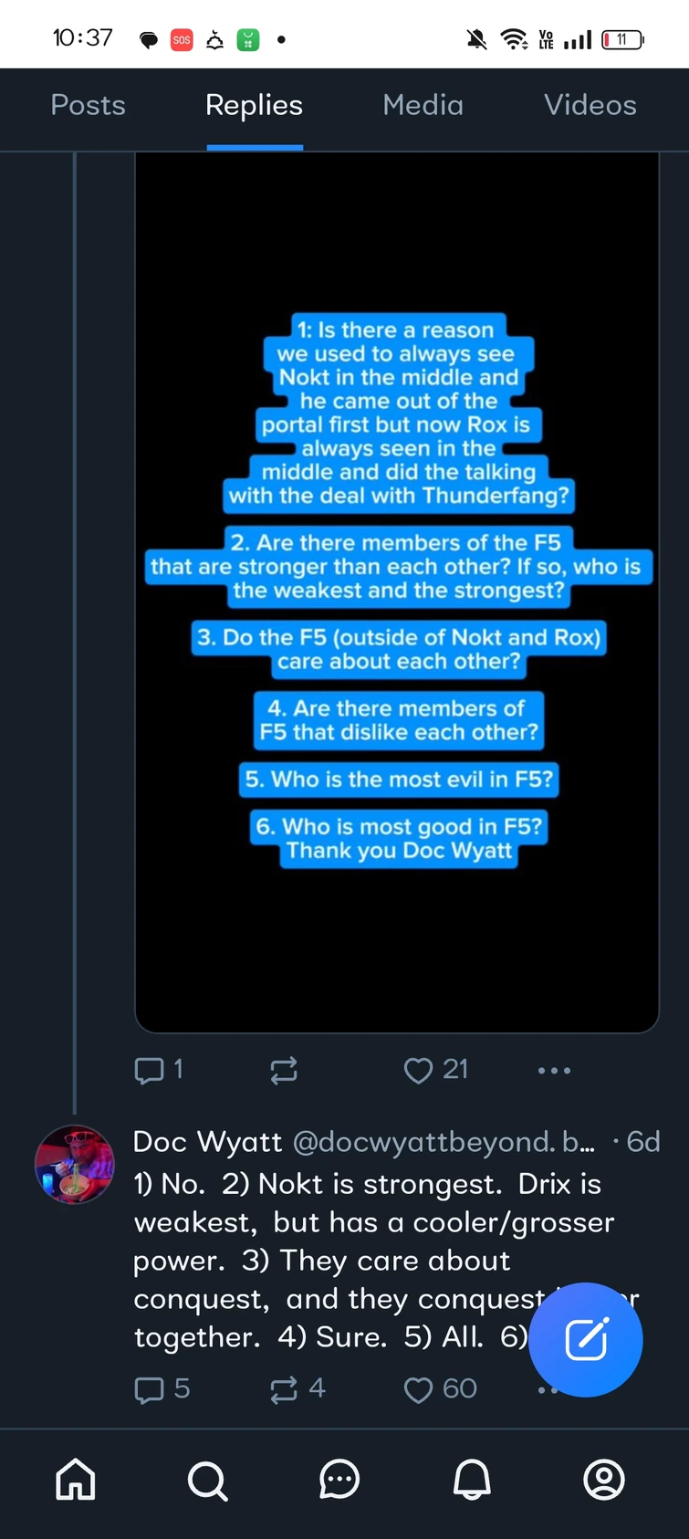Open the F5 questions image attachment
Viewport: 689px width, 1539px height.
pyautogui.click(x=397, y=593)
